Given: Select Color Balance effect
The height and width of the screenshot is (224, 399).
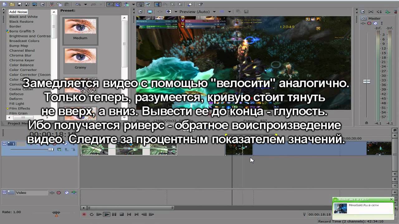Looking at the screenshot, I should pos(22,65).
